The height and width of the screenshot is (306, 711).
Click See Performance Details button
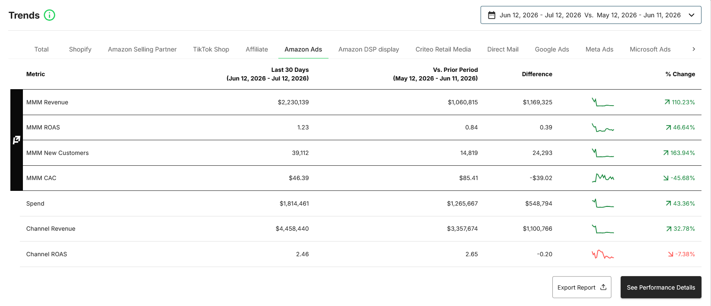pyautogui.click(x=661, y=287)
